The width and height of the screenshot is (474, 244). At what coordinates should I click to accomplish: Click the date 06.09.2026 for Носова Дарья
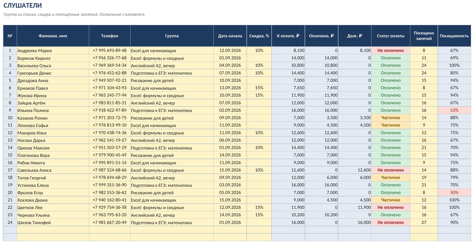(x=230, y=140)
